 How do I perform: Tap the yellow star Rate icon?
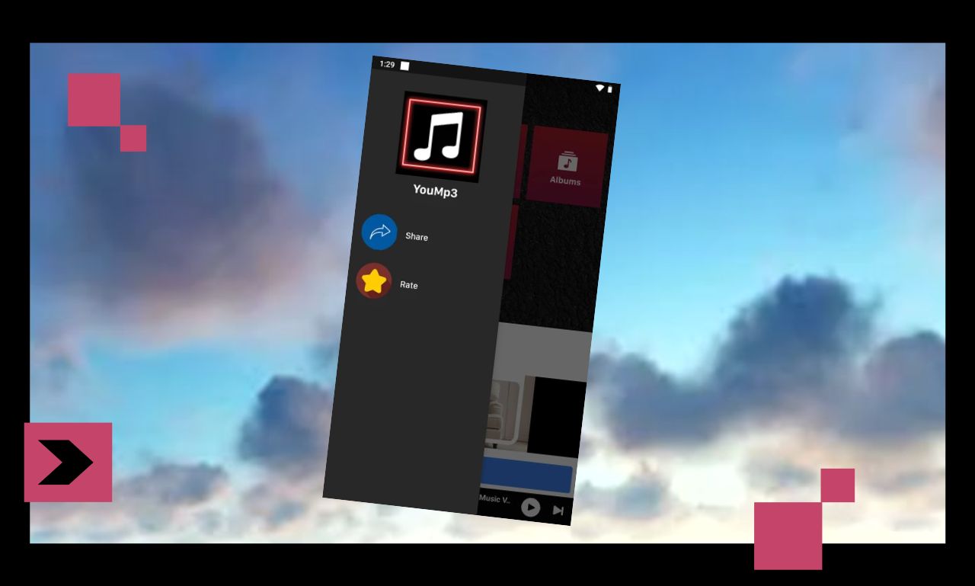click(374, 281)
